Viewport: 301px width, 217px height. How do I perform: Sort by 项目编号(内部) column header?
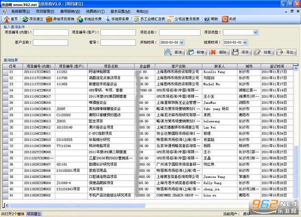39,67
